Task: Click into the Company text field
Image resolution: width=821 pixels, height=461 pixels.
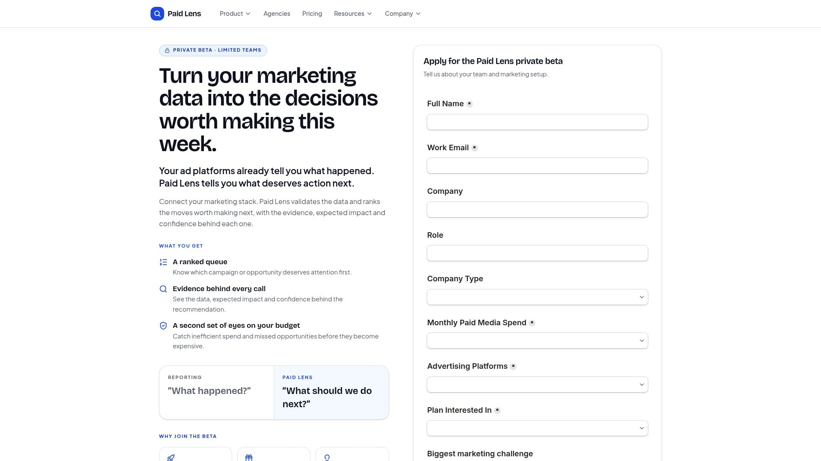Action: [537, 210]
